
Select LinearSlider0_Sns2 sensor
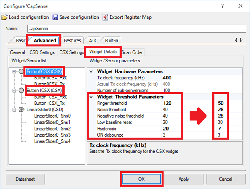click(52, 129)
